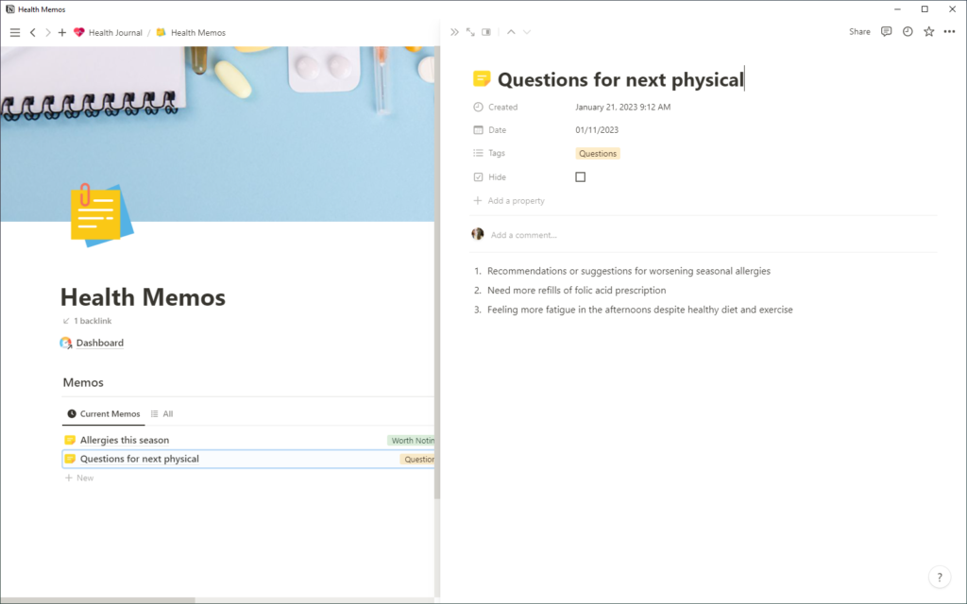The width and height of the screenshot is (967, 604).
Task: Open the Dashboard link
Action: (99, 344)
